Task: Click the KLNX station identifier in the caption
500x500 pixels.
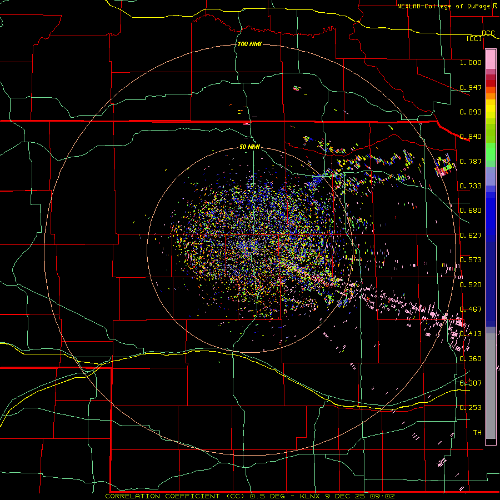Action: (x=311, y=496)
